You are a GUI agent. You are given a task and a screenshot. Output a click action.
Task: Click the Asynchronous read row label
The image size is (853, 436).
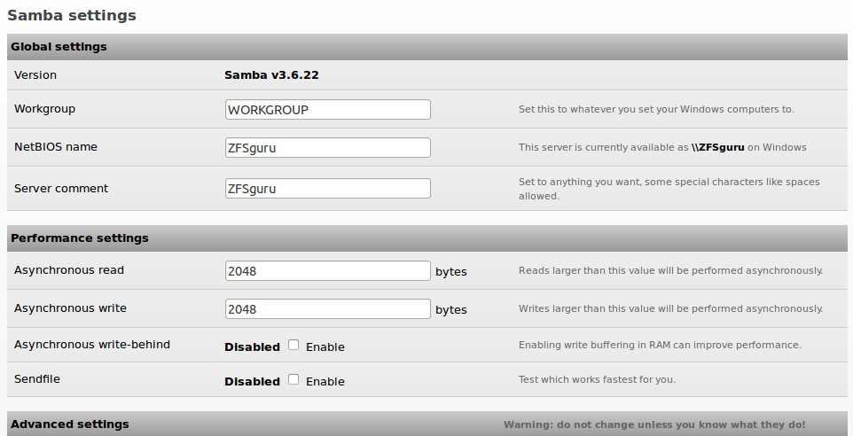[x=69, y=270]
